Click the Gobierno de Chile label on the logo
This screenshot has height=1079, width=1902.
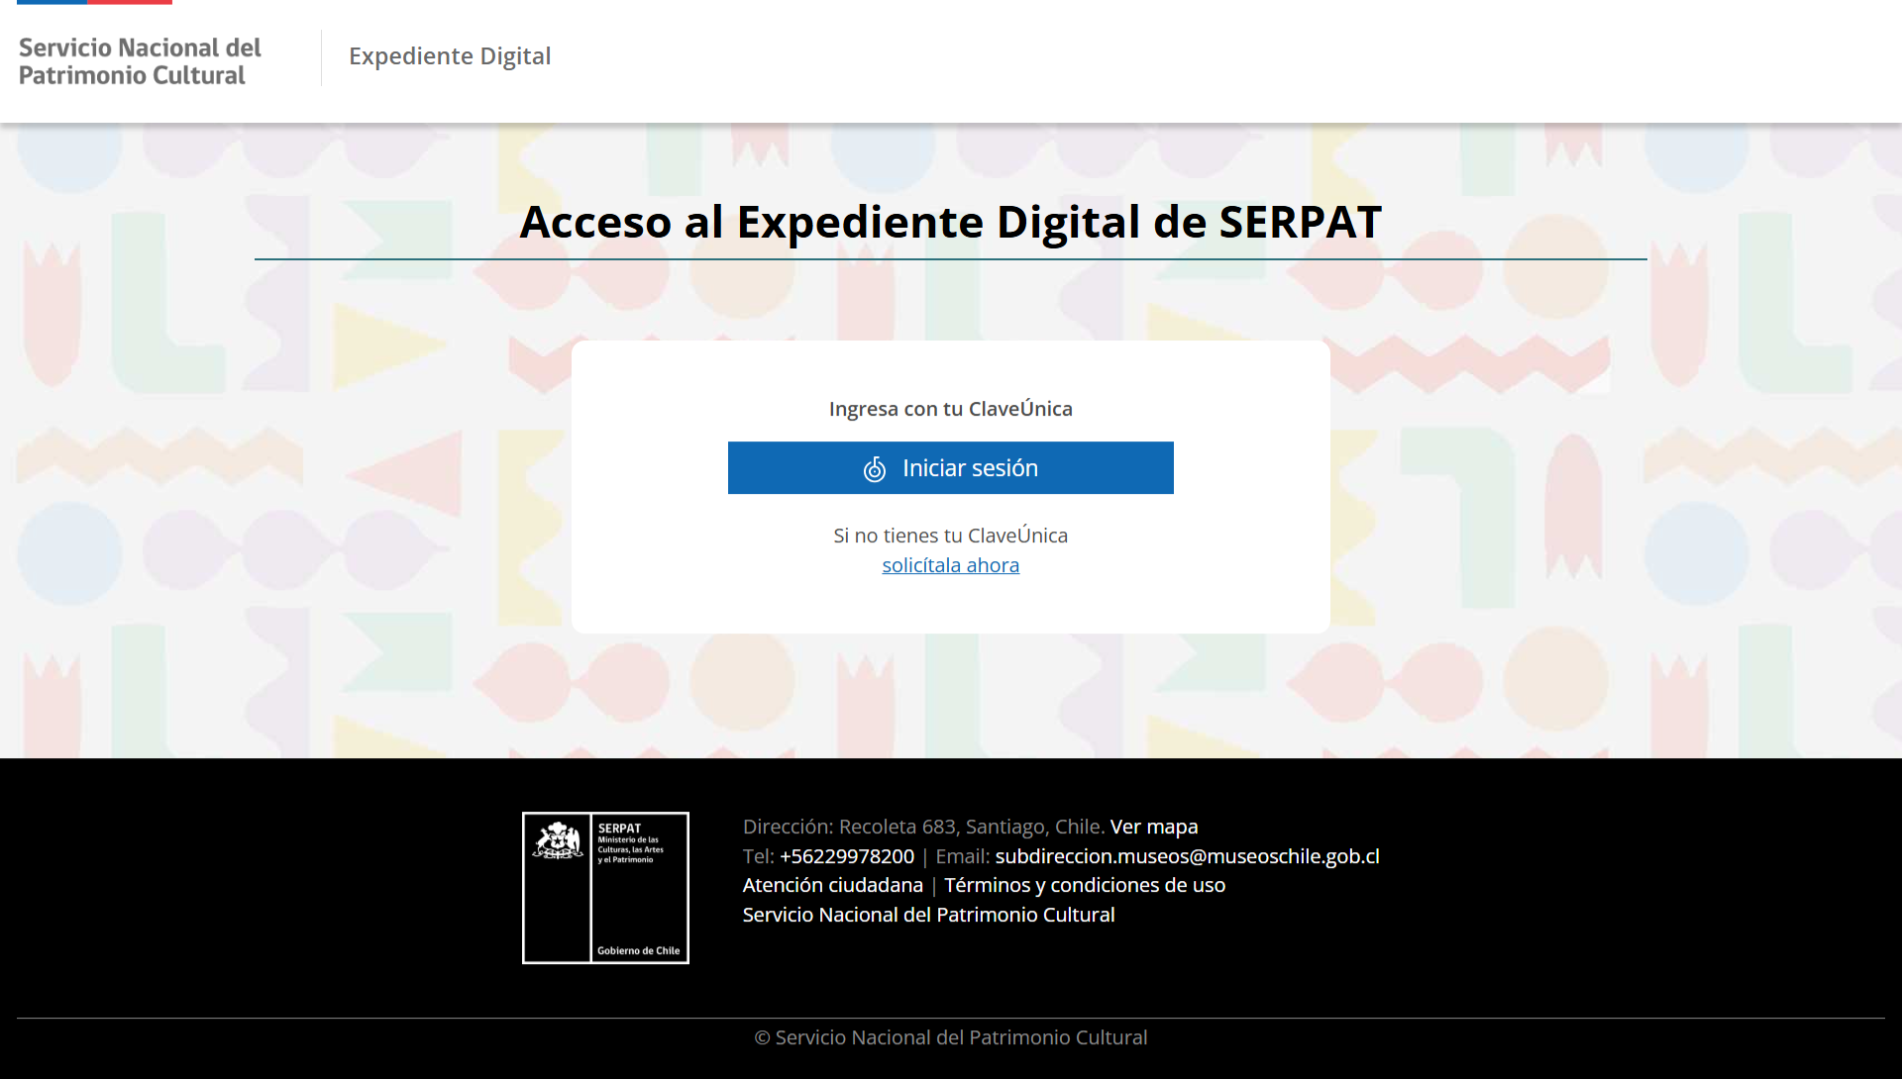(x=640, y=948)
